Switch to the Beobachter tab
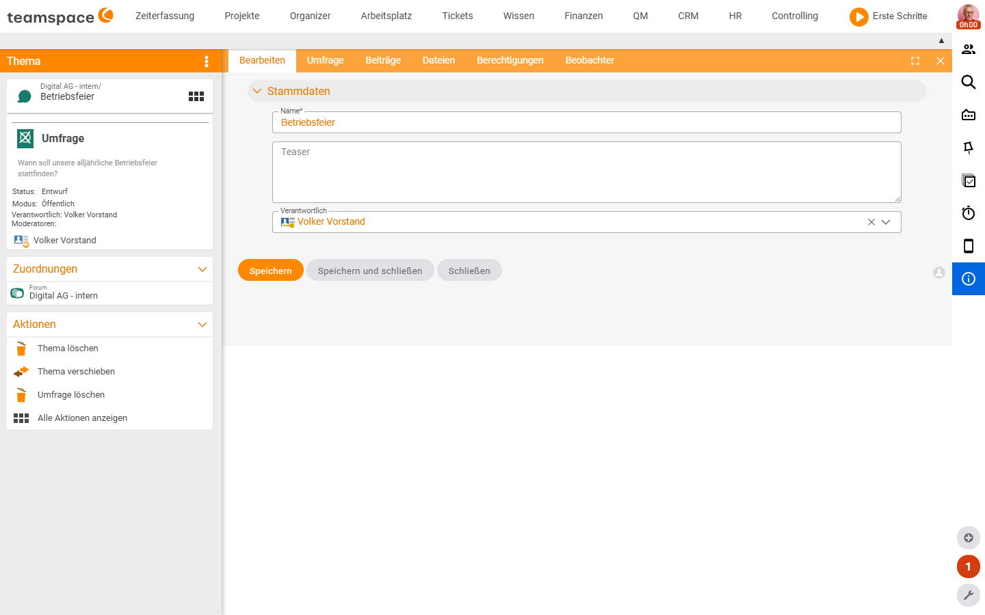Image resolution: width=985 pixels, height=615 pixels. pyautogui.click(x=590, y=61)
